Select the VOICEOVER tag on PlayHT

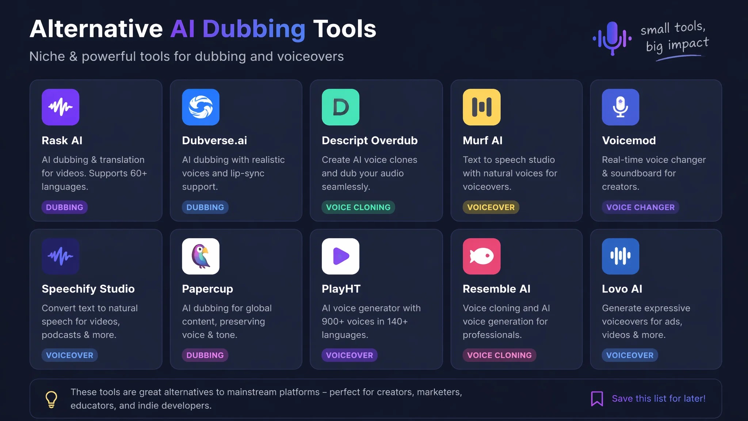[350, 355]
